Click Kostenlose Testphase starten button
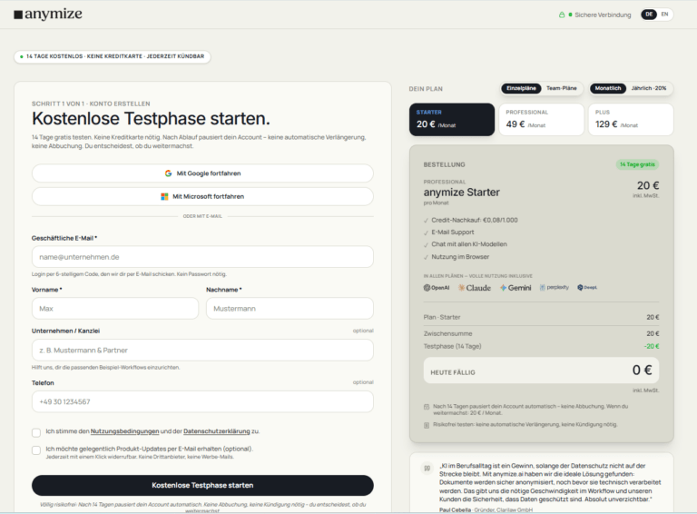The image size is (697, 514). (x=202, y=486)
